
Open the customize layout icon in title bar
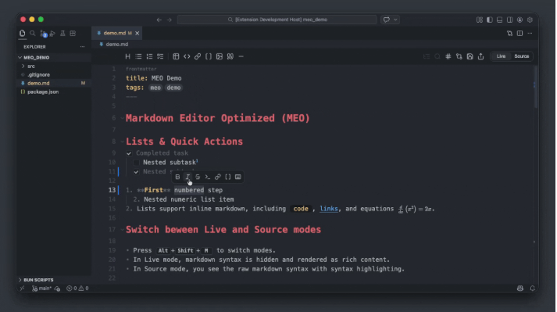click(x=480, y=20)
